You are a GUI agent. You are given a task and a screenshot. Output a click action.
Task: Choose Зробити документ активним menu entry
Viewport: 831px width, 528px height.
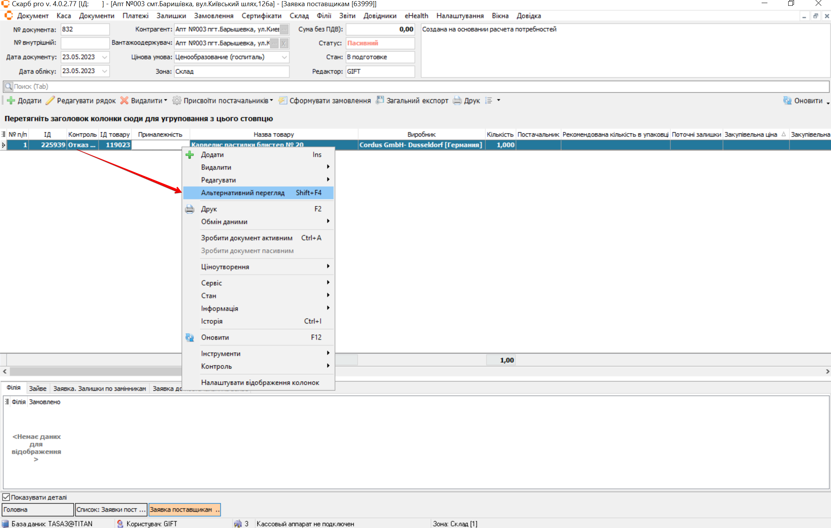(x=246, y=238)
